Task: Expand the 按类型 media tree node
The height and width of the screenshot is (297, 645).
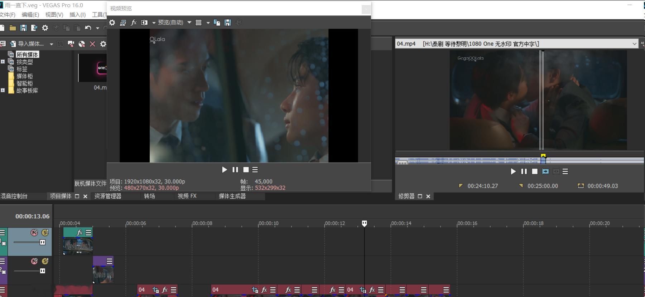Action: [3, 62]
